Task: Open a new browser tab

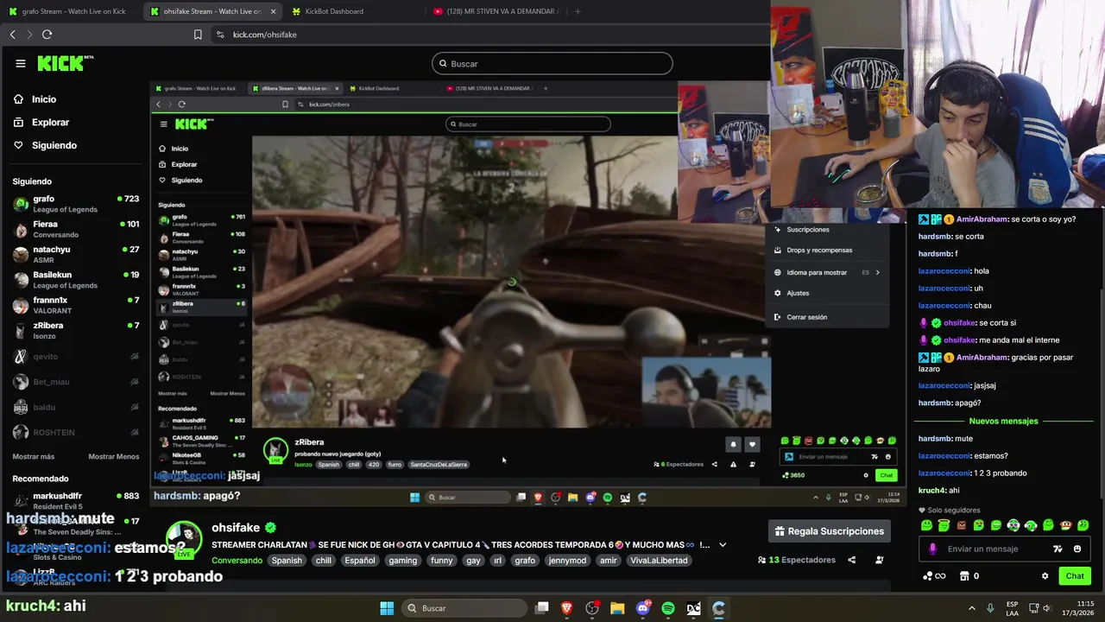Action: pyautogui.click(x=578, y=11)
